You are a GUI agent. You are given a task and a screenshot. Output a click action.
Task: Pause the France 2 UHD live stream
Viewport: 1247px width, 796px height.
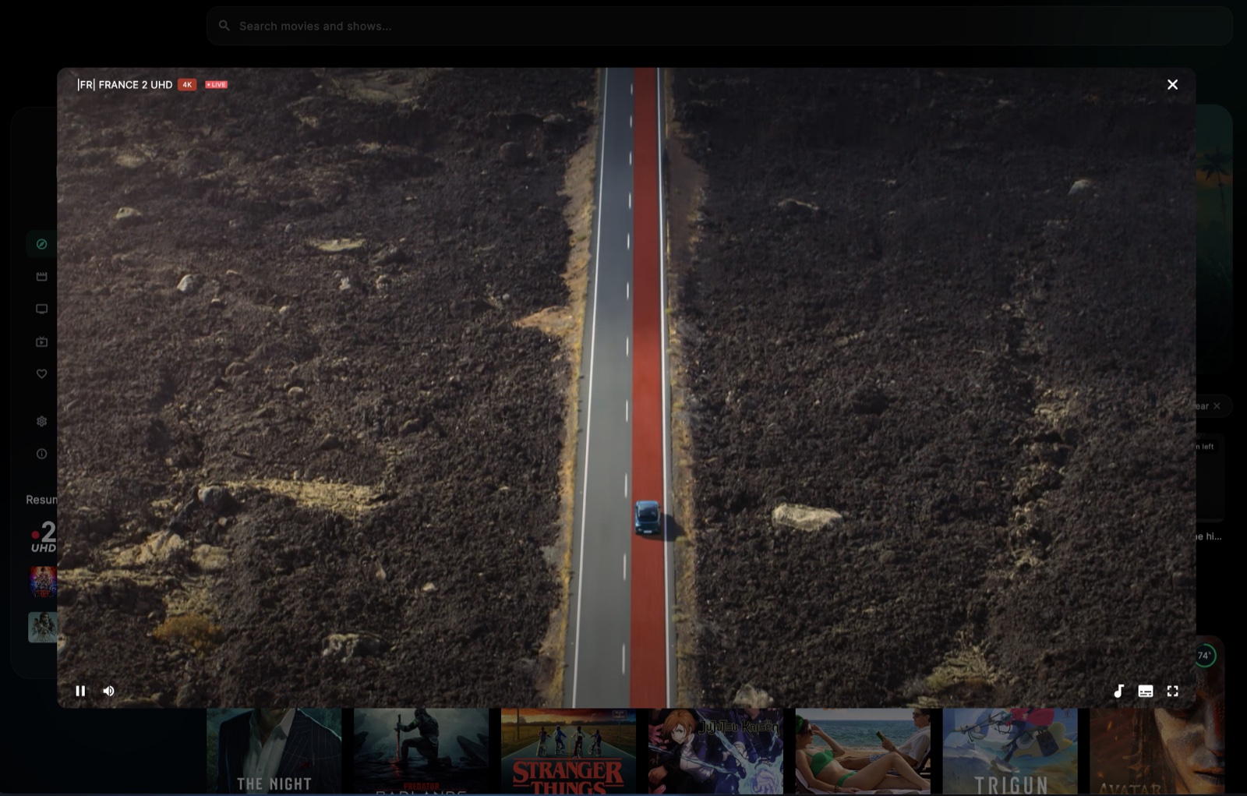point(80,691)
